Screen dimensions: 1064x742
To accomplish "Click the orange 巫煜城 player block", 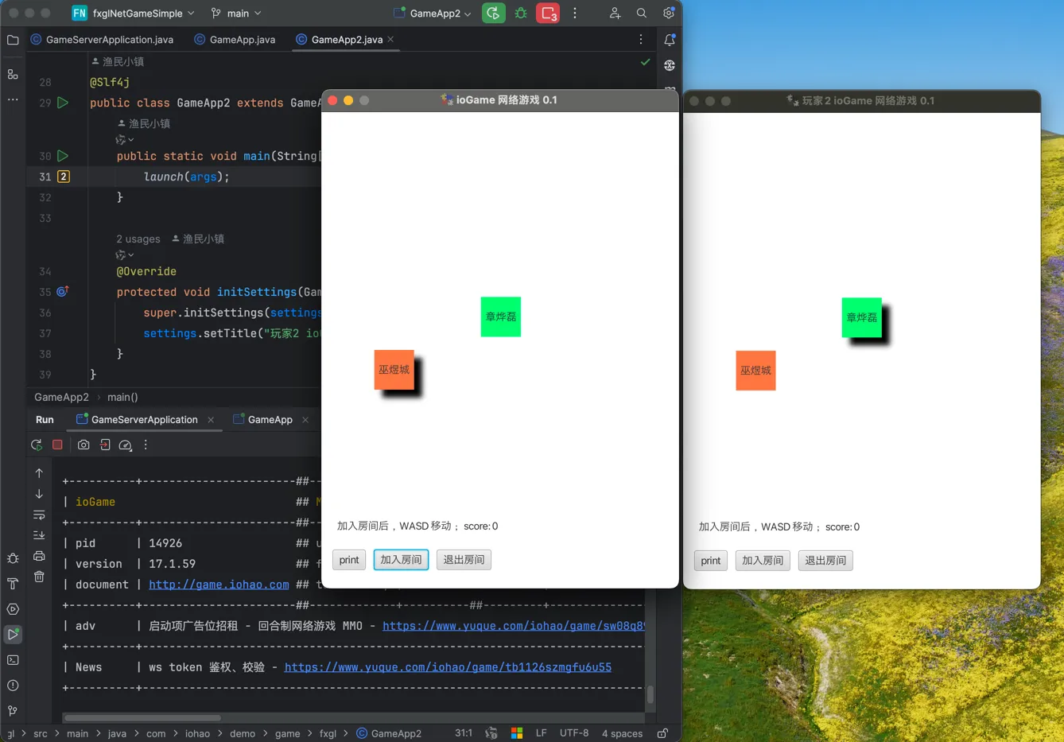I will point(394,370).
